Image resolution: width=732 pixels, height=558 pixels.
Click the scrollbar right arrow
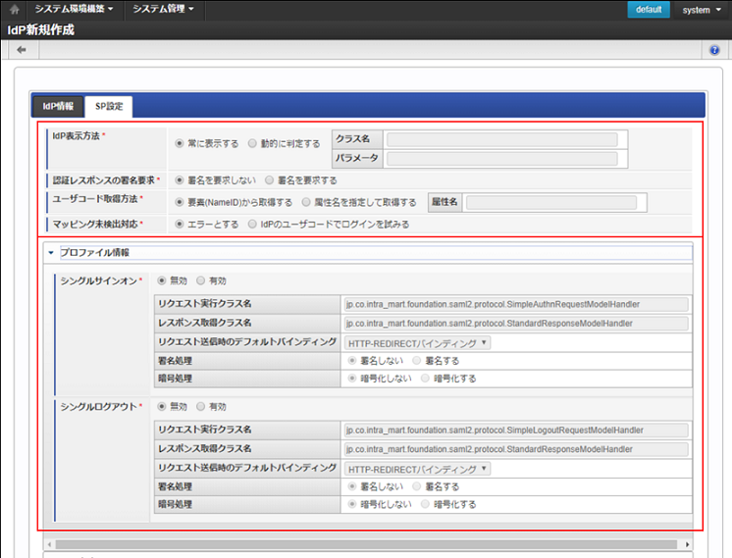pos(687,544)
